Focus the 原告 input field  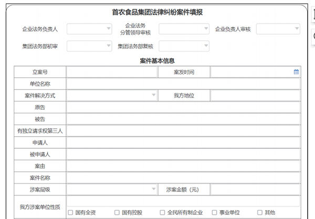(x=183, y=107)
